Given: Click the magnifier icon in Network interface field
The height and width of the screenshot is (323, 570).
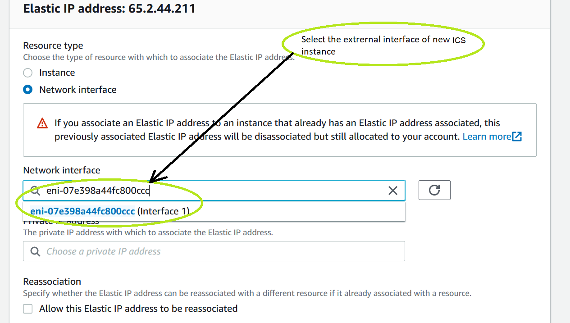Looking at the screenshot, I should [36, 191].
